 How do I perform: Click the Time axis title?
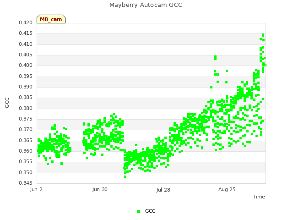tap(259, 197)
